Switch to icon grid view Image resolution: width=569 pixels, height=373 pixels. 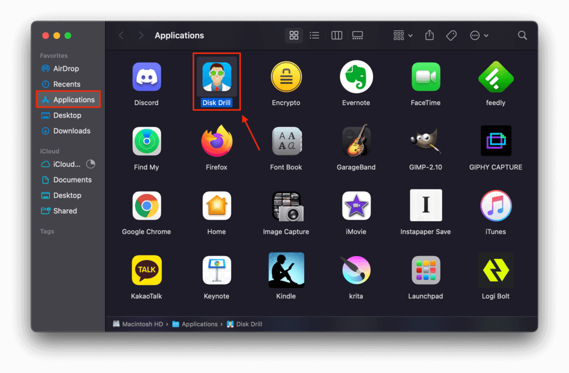pos(294,35)
